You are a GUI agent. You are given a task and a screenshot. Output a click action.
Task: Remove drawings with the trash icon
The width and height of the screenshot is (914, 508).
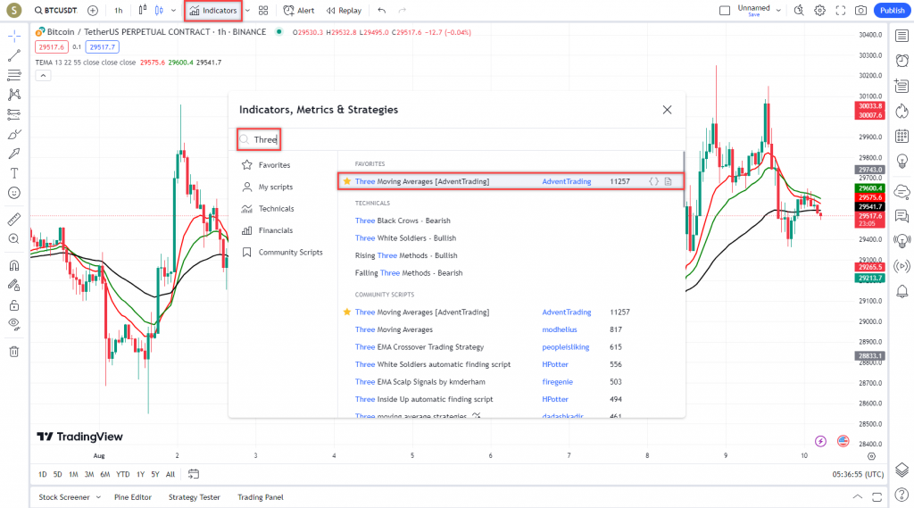pos(14,352)
